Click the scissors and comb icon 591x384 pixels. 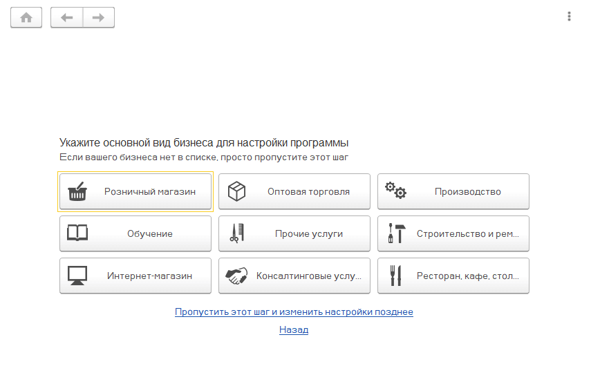pyautogui.click(x=237, y=233)
